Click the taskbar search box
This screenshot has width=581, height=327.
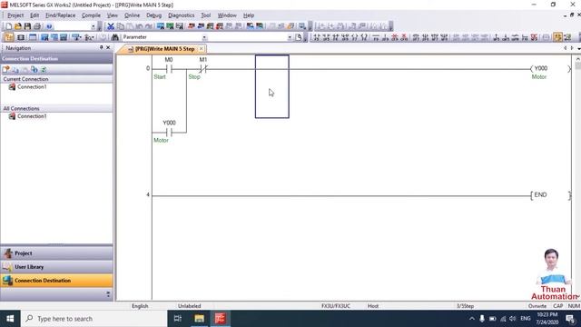[x=94, y=319]
